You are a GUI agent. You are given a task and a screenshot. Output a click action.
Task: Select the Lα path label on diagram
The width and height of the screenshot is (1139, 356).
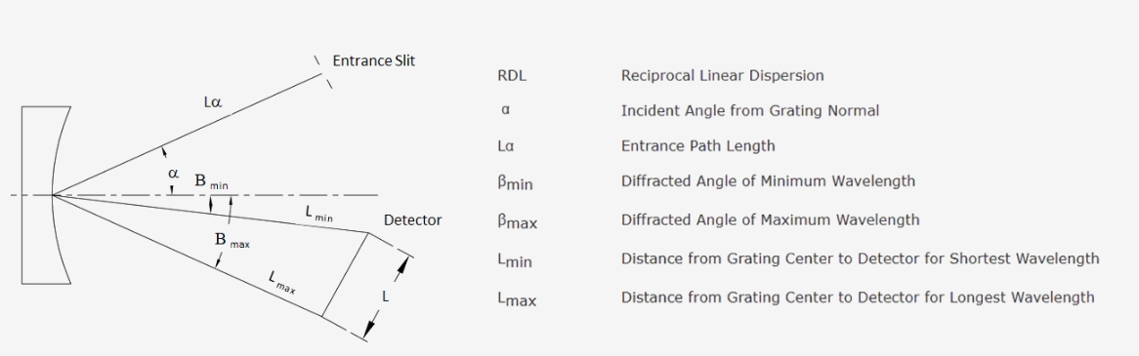click(213, 103)
